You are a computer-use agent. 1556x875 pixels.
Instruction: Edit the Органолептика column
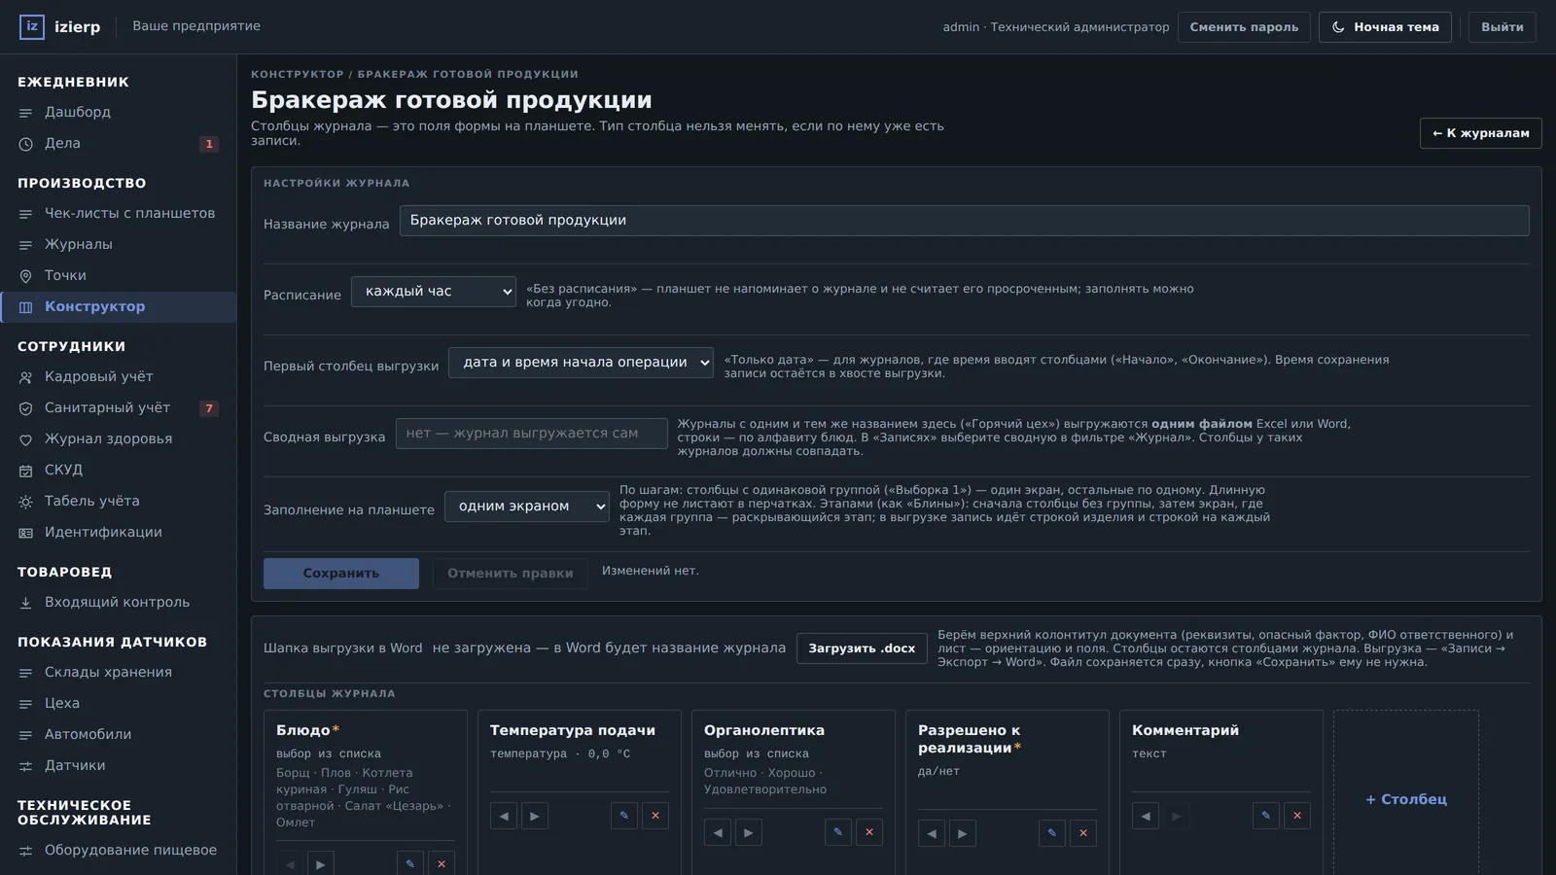838,832
